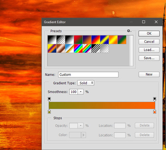Expand the Smoothness percentage dropdown arrow

point(81,92)
